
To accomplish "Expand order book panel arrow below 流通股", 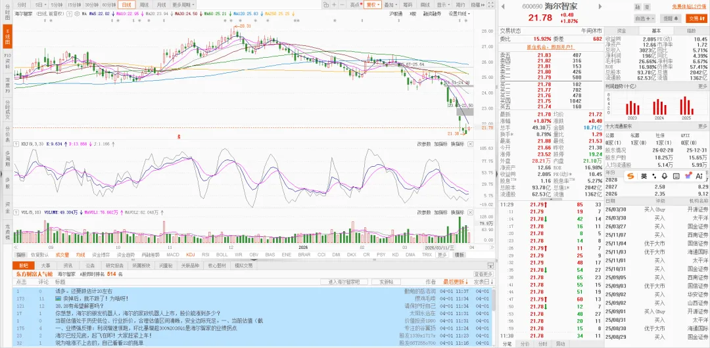I will [x=551, y=199].
